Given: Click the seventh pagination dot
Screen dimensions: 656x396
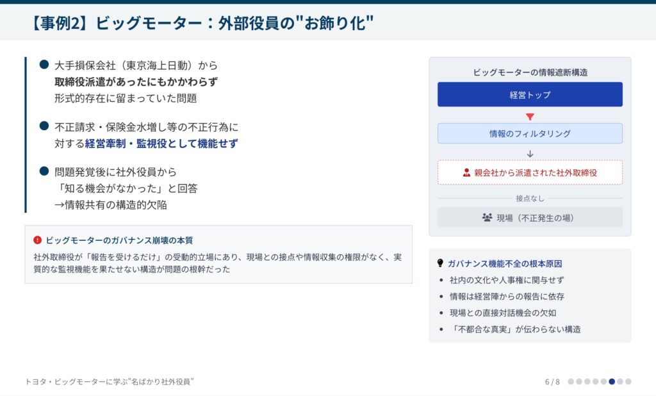Looking at the screenshot, I should [620, 381].
